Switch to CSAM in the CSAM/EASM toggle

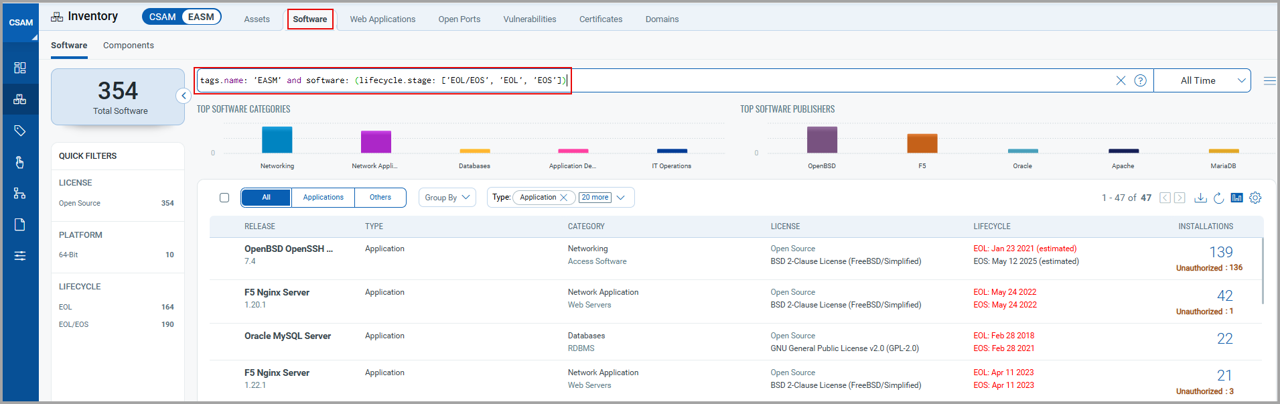pos(162,17)
